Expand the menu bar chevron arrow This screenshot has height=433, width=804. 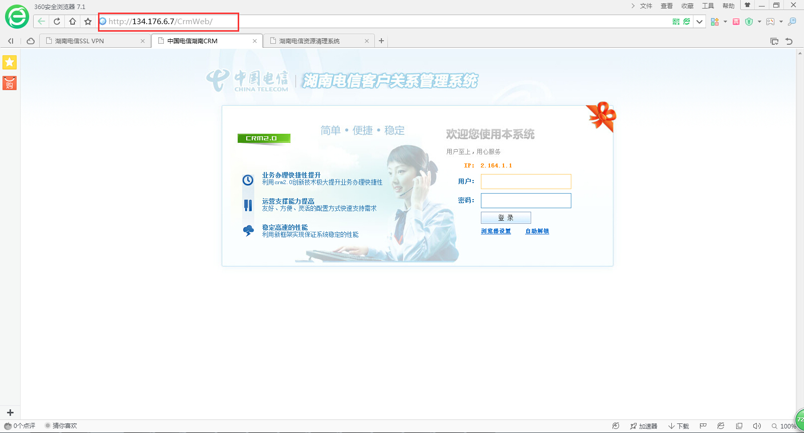[633, 6]
